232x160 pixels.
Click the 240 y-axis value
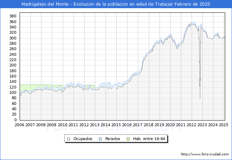click(13, 55)
